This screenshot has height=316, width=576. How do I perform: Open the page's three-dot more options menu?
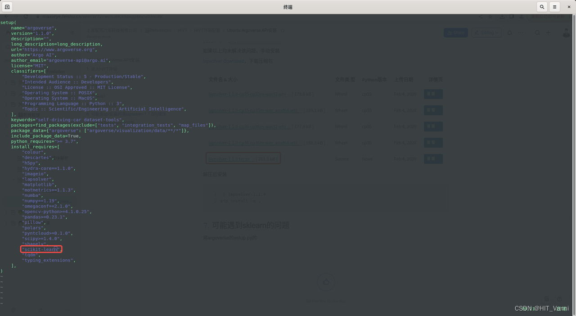click(520, 32)
